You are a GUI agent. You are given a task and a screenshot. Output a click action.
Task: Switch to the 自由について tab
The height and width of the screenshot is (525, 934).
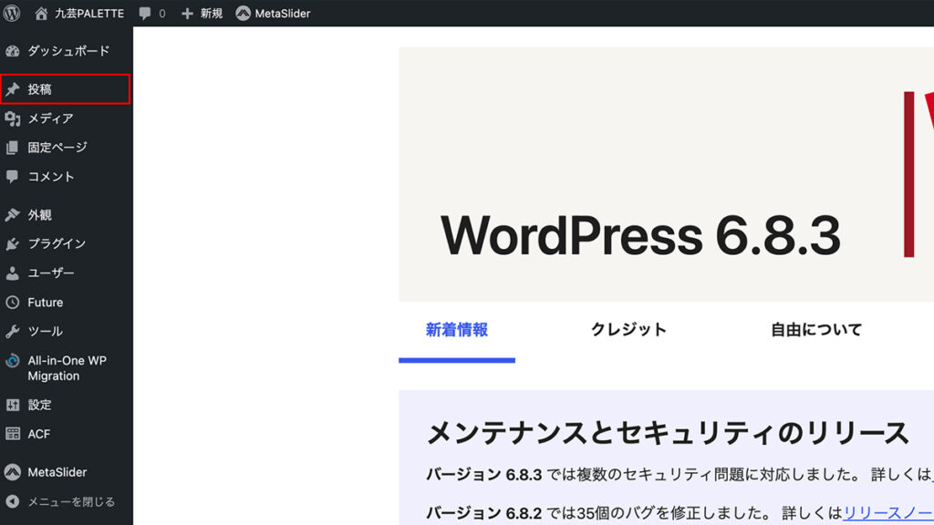pyautogui.click(x=815, y=330)
